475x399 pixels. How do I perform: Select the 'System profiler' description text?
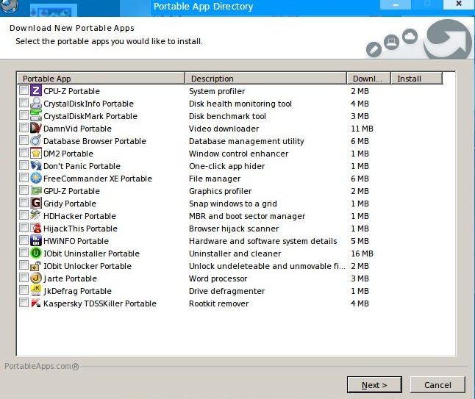(x=217, y=91)
